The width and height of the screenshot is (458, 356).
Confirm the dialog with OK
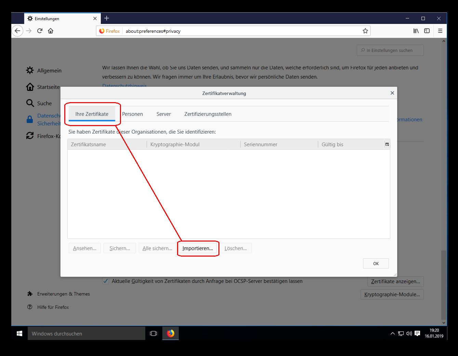pos(376,263)
